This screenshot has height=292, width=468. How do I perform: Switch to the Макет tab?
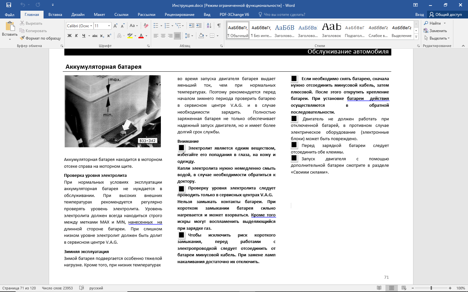[x=99, y=15]
